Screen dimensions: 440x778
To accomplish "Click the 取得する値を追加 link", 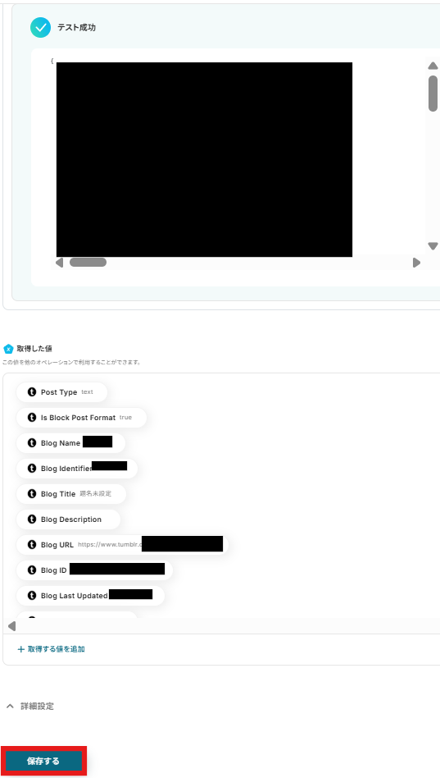I will [51, 649].
